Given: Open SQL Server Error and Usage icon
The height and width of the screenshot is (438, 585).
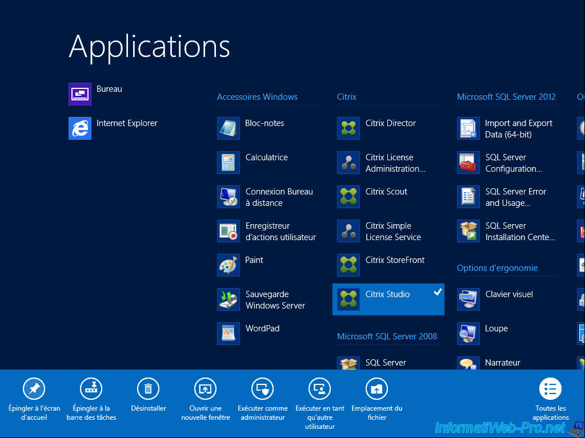Looking at the screenshot, I should 468,197.
